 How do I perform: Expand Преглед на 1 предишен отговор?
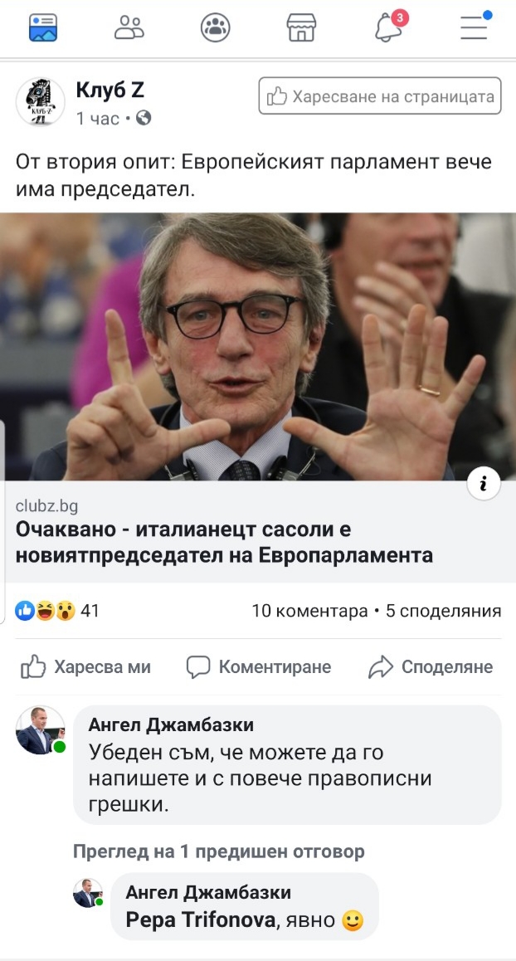[x=219, y=851]
